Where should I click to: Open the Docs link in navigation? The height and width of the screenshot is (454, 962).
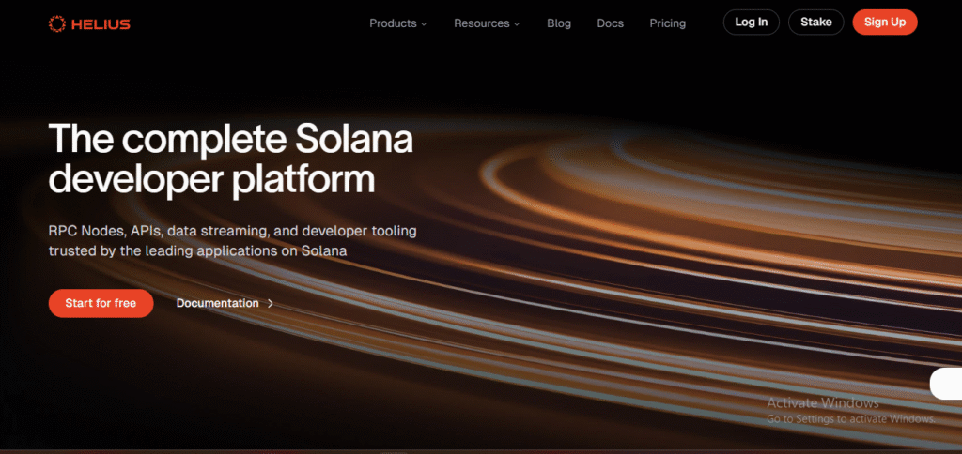pyautogui.click(x=611, y=23)
